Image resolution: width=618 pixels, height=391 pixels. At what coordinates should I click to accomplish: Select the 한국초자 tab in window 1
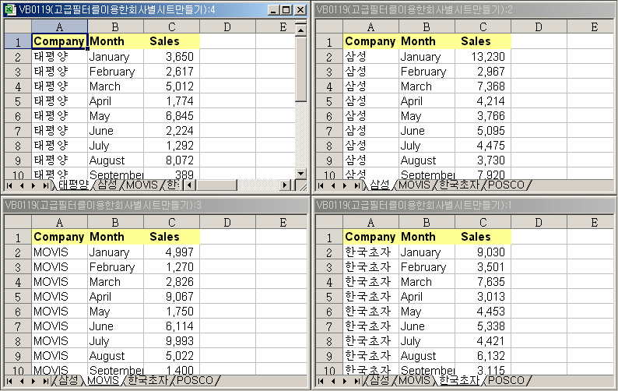point(458,381)
